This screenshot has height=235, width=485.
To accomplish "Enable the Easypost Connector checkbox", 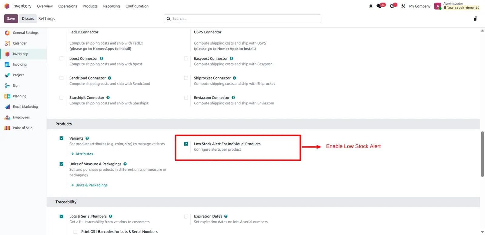I will click(x=186, y=59).
